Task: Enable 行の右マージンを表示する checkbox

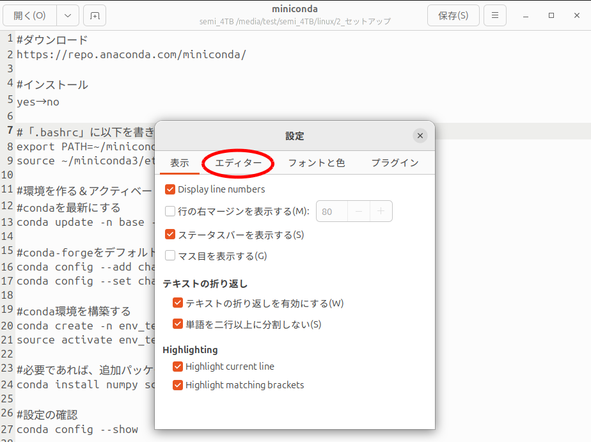Action: click(x=170, y=211)
